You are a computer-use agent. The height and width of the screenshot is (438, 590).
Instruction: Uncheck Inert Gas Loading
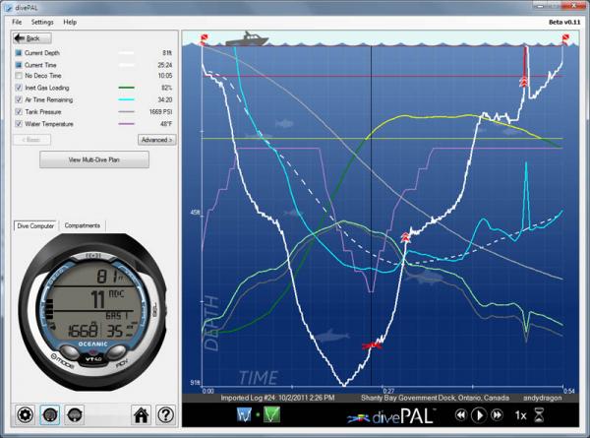tap(19, 88)
